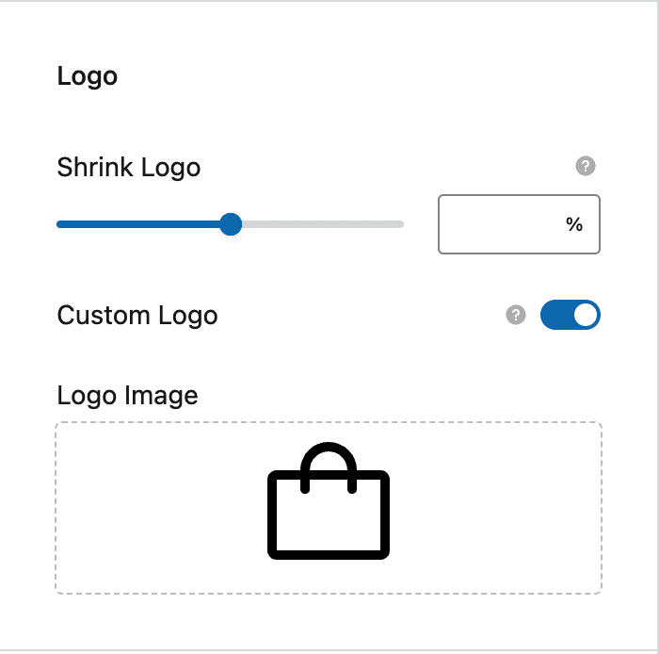The width and height of the screenshot is (659, 654).
Task: Select the shopping bag logo icon
Action: point(329,501)
